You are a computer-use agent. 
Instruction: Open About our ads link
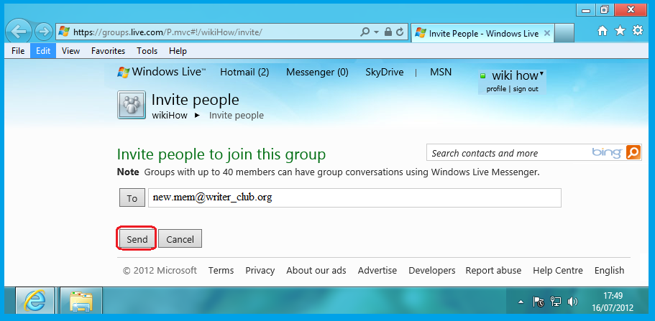point(316,271)
